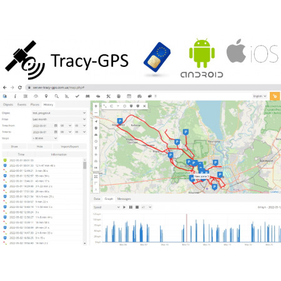Image resolution: width=281 pixels, height=281 pixels.
Task: Open the tools wrench icon in toolbar
Action: (x=108, y=96)
